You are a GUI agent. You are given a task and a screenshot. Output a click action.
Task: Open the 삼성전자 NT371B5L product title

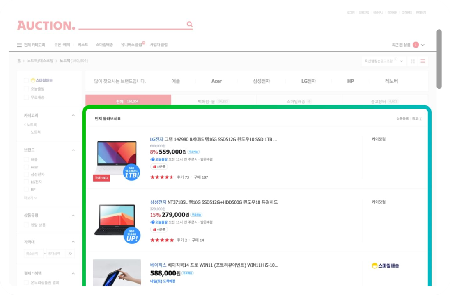tap(214, 202)
